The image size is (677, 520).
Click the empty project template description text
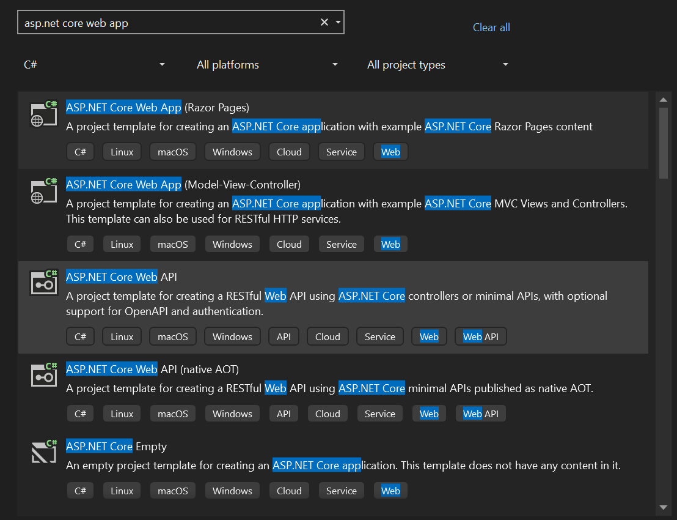click(x=343, y=466)
